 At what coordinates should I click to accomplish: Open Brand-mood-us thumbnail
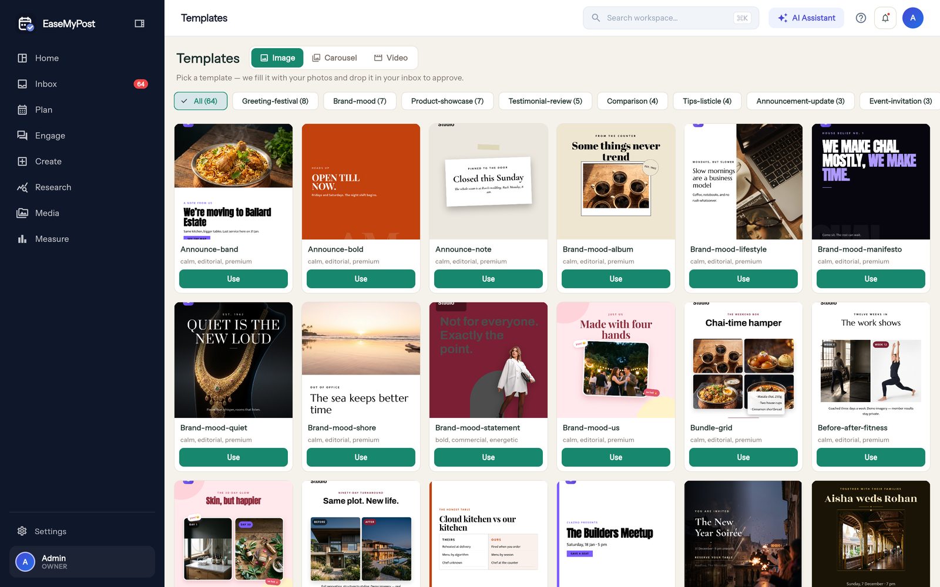(616, 360)
